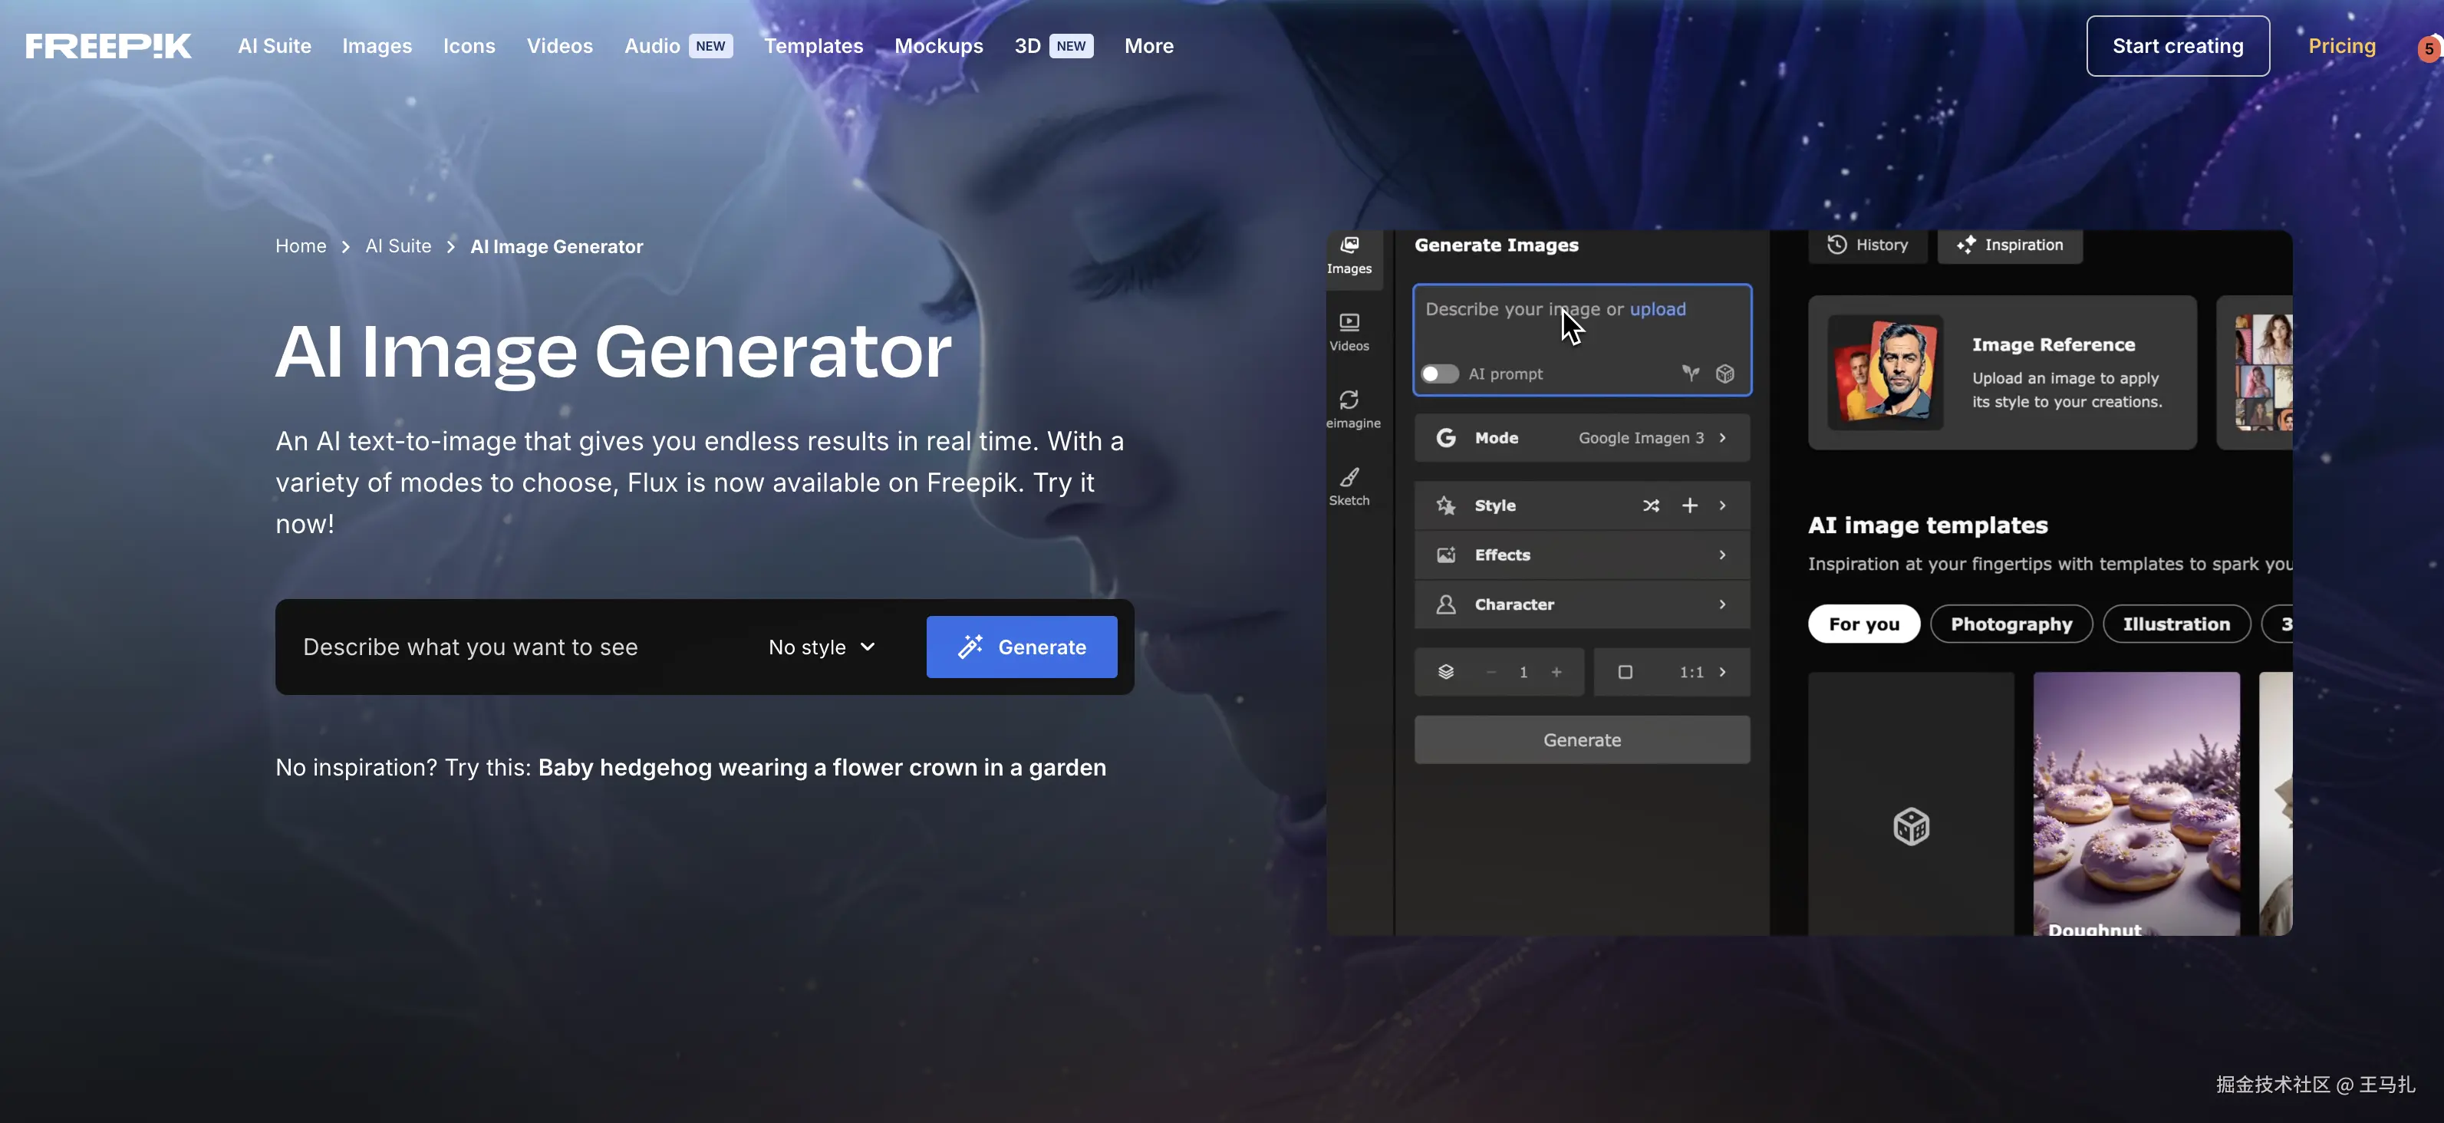Click the Character person icon
Screen dimensions: 2444x1123
pos(1446,604)
